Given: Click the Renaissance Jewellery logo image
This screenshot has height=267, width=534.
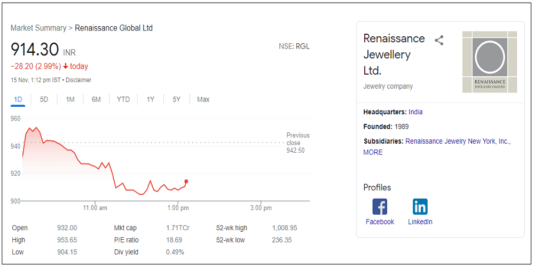Looking at the screenshot, I should click(x=490, y=62).
